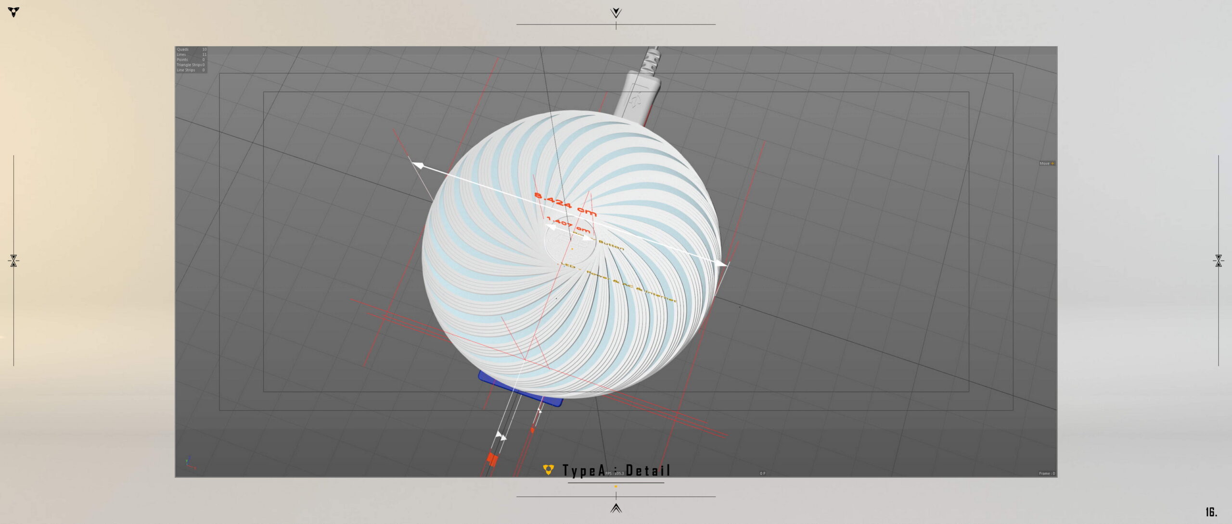Click the FPS readout at viewport bottom
1232x524 pixels.
[x=615, y=474]
